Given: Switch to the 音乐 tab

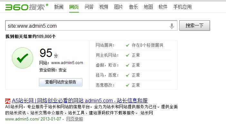Looking at the screenshot, I should pyautogui.click(x=133, y=7).
